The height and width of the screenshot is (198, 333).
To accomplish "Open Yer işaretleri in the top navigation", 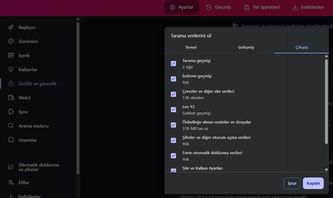I will pos(262,7).
